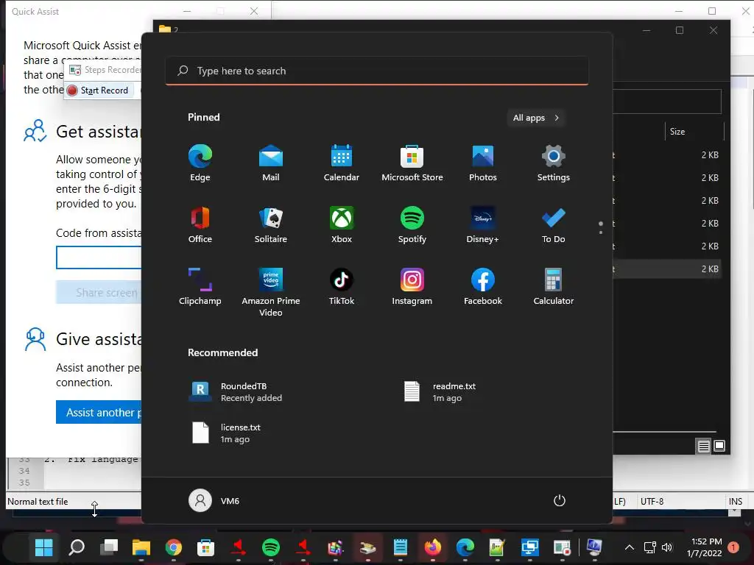Click the Assist another person button

tap(99, 412)
